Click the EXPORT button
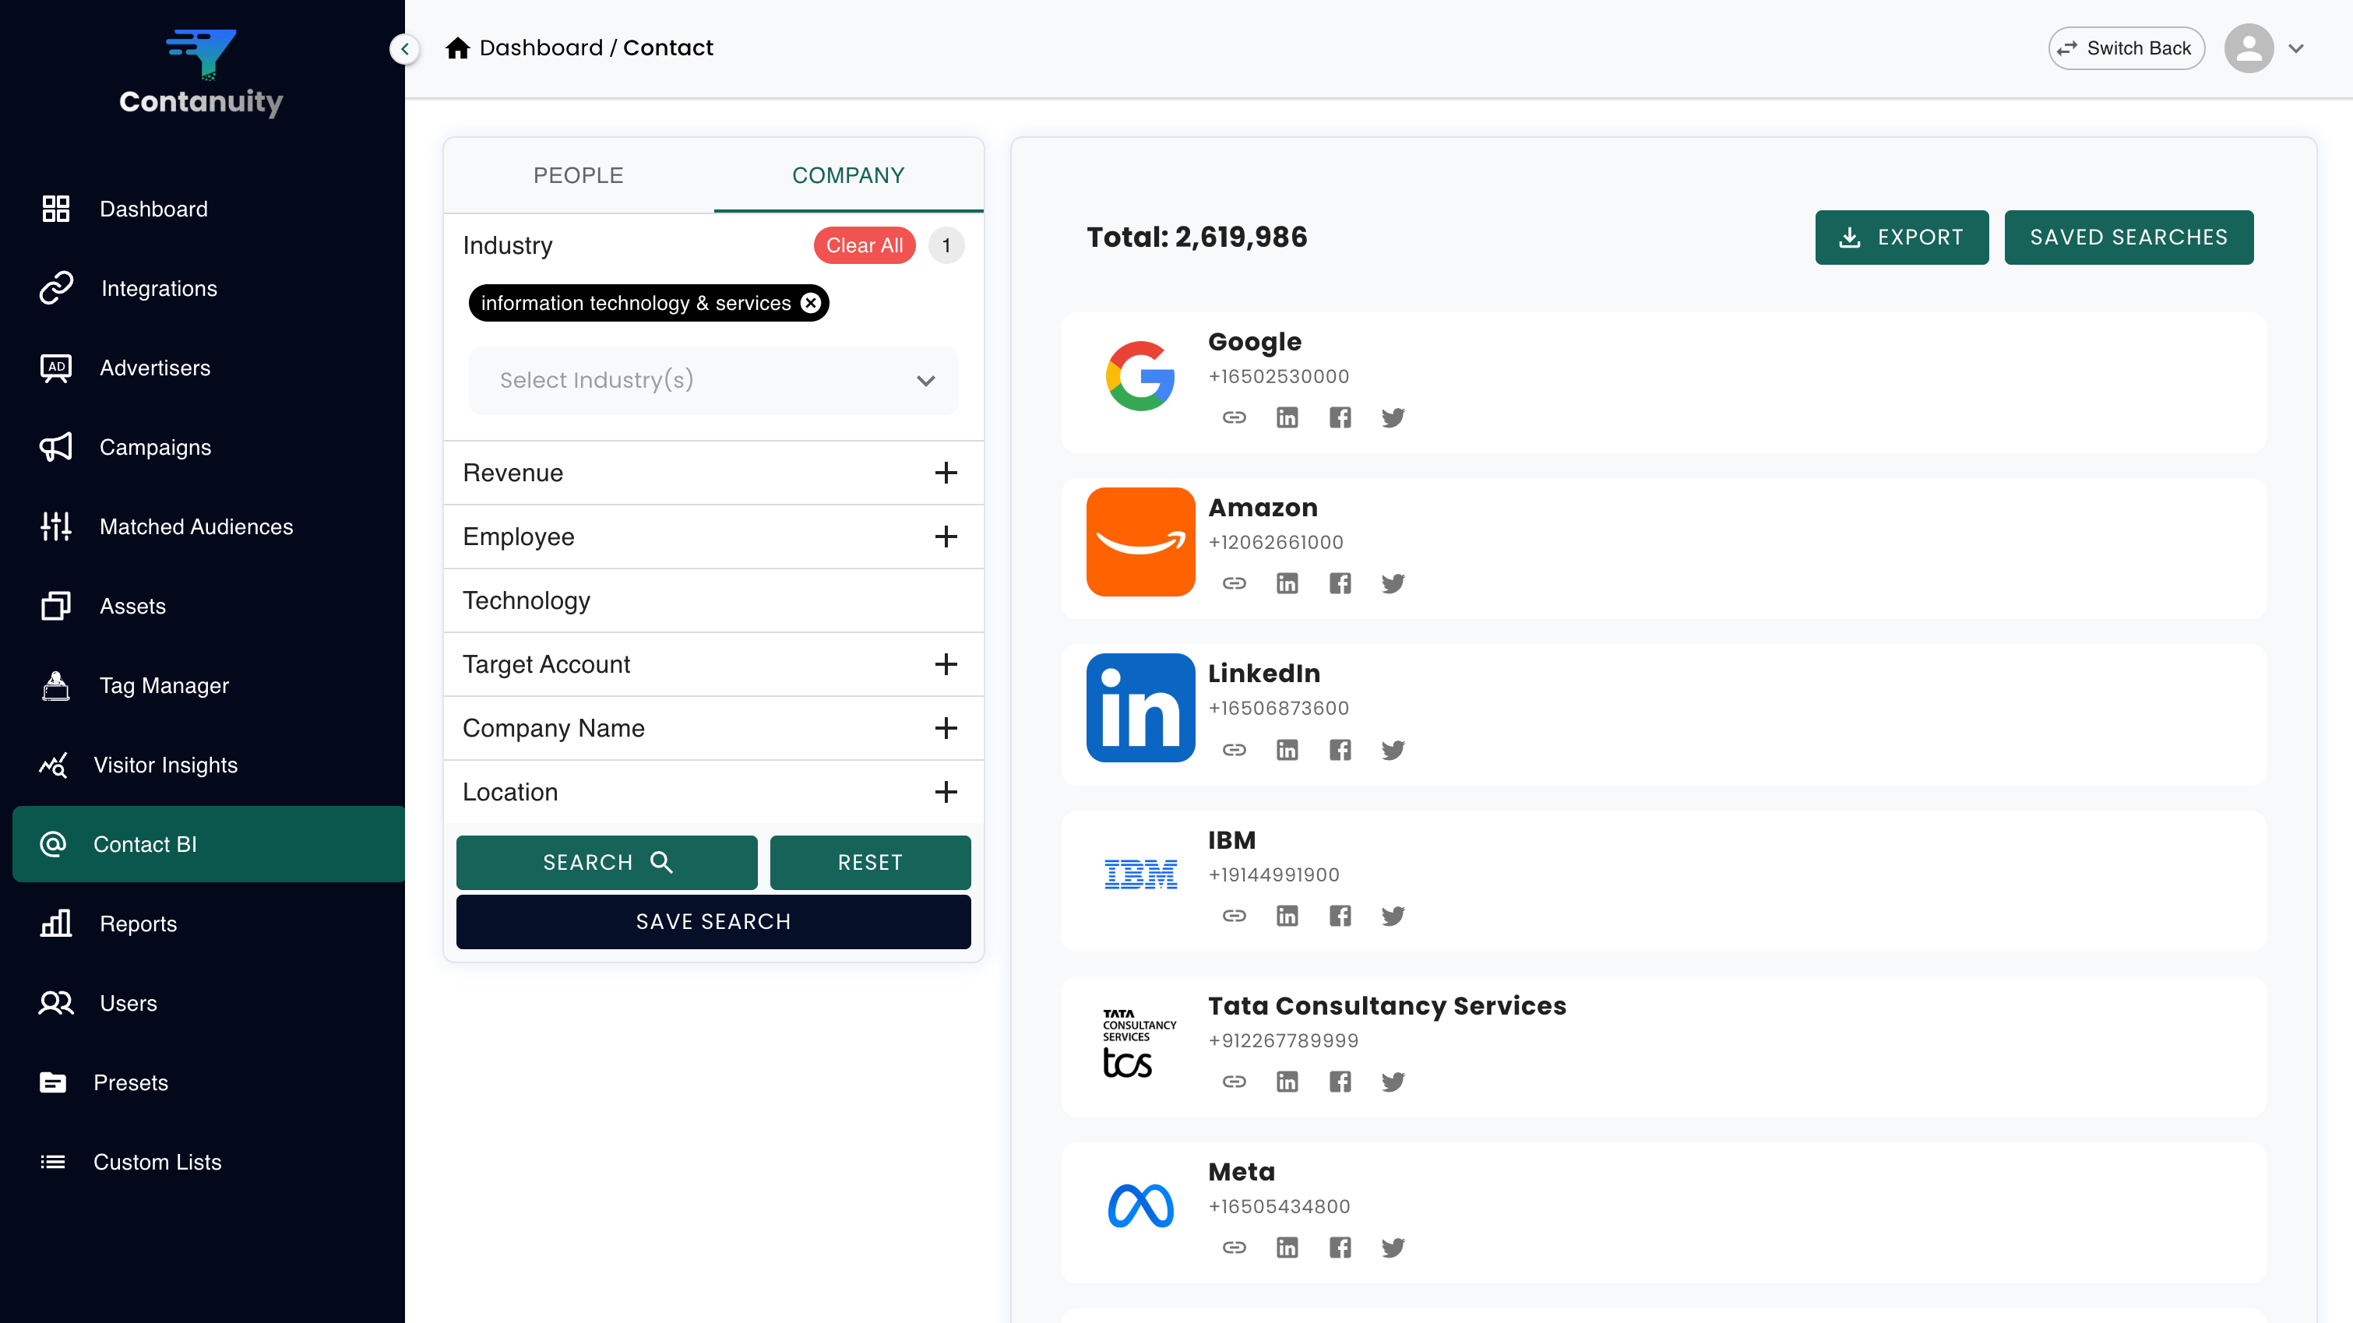This screenshot has height=1323, width=2353. coord(1900,238)
